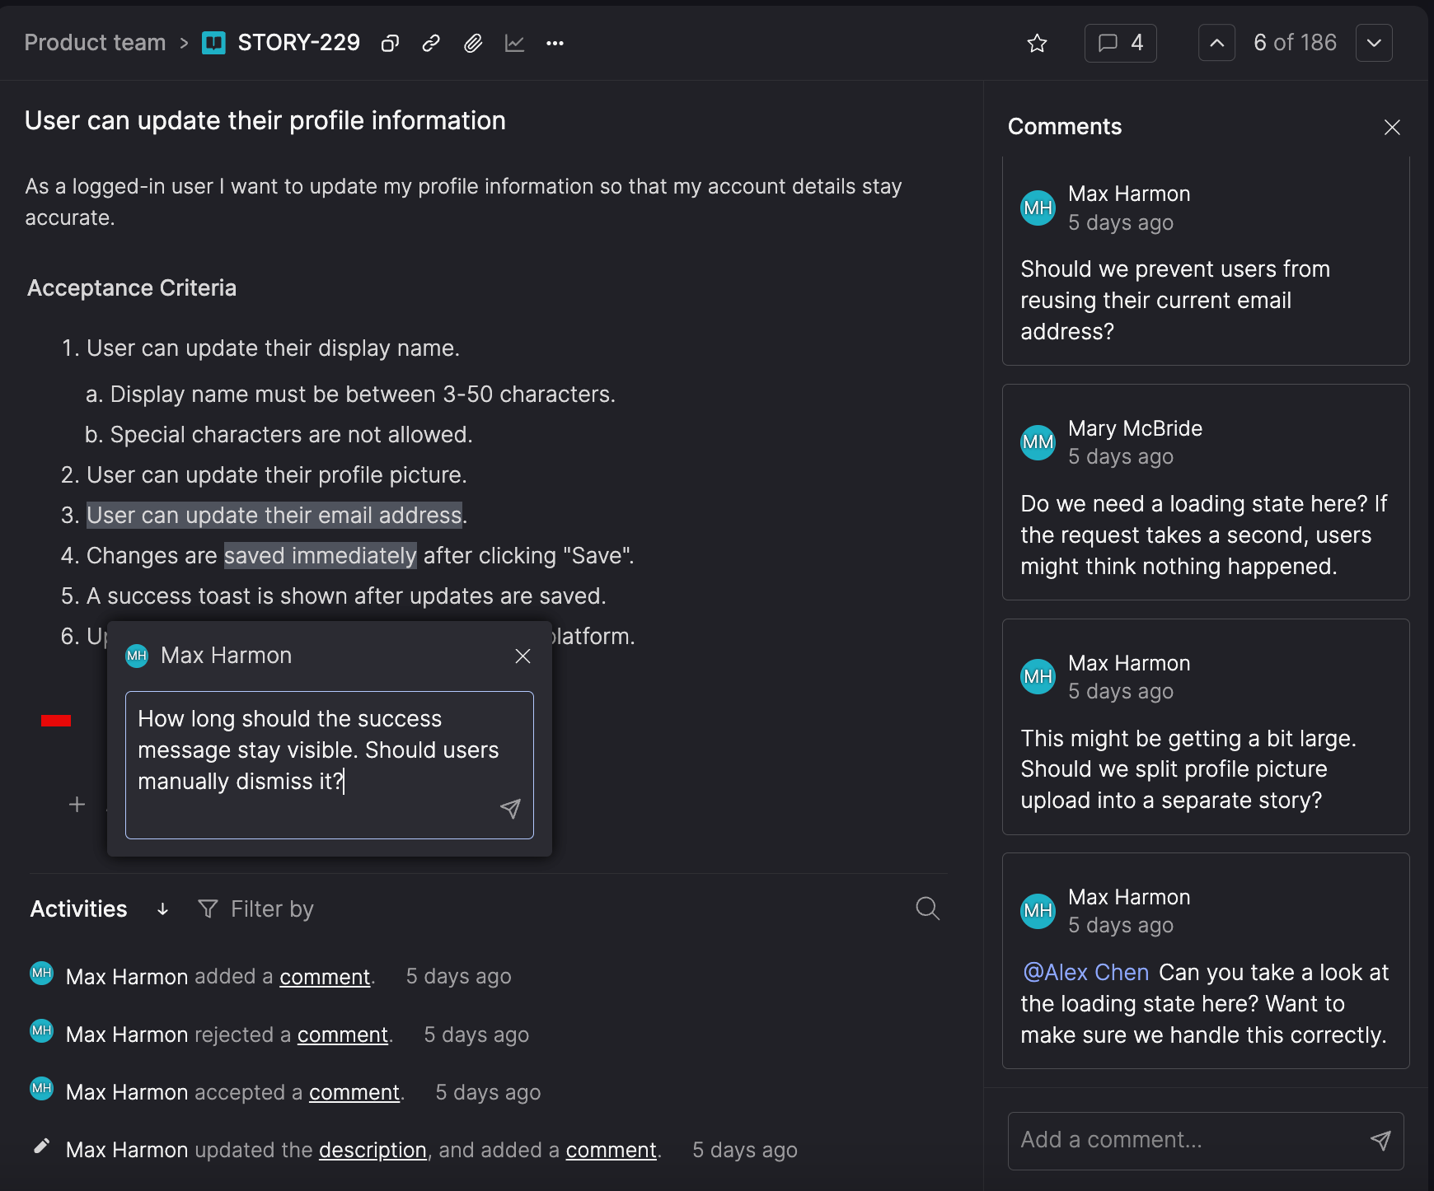Close the Max Harmon comment popup
This screenshot has height=1191, width=1434.
coord(523,656)
